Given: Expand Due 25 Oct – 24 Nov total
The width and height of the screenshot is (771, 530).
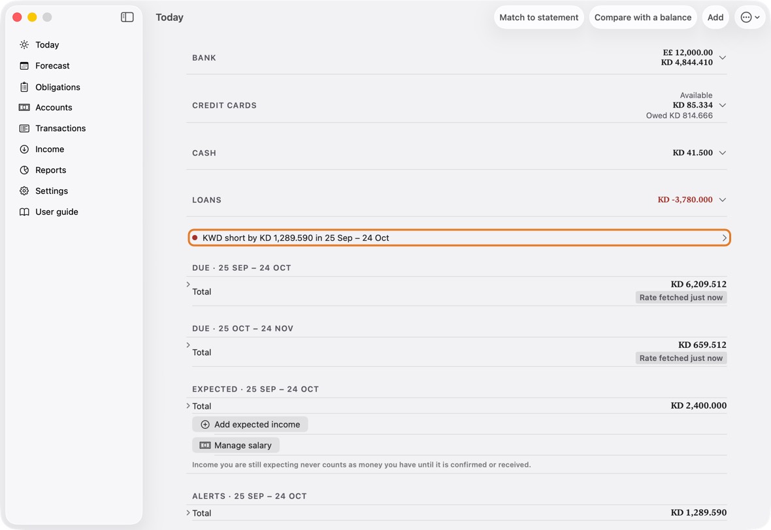Looking at the screenshot, I should [x=188, y=345].
